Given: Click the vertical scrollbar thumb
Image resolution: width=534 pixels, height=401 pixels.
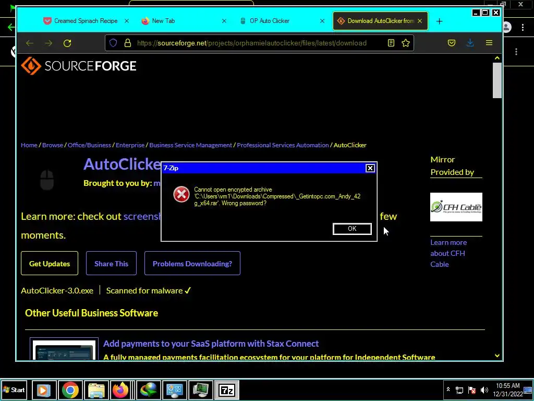Looking at the screenshot, I should (497, 80).
